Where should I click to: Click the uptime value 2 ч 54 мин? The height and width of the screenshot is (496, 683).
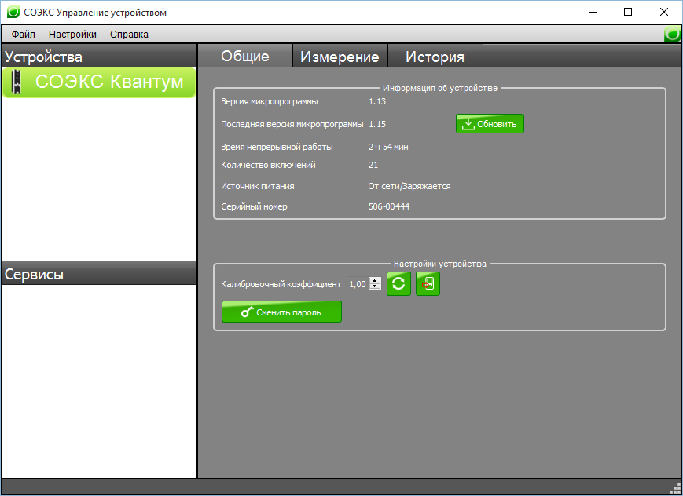[388, 147]
